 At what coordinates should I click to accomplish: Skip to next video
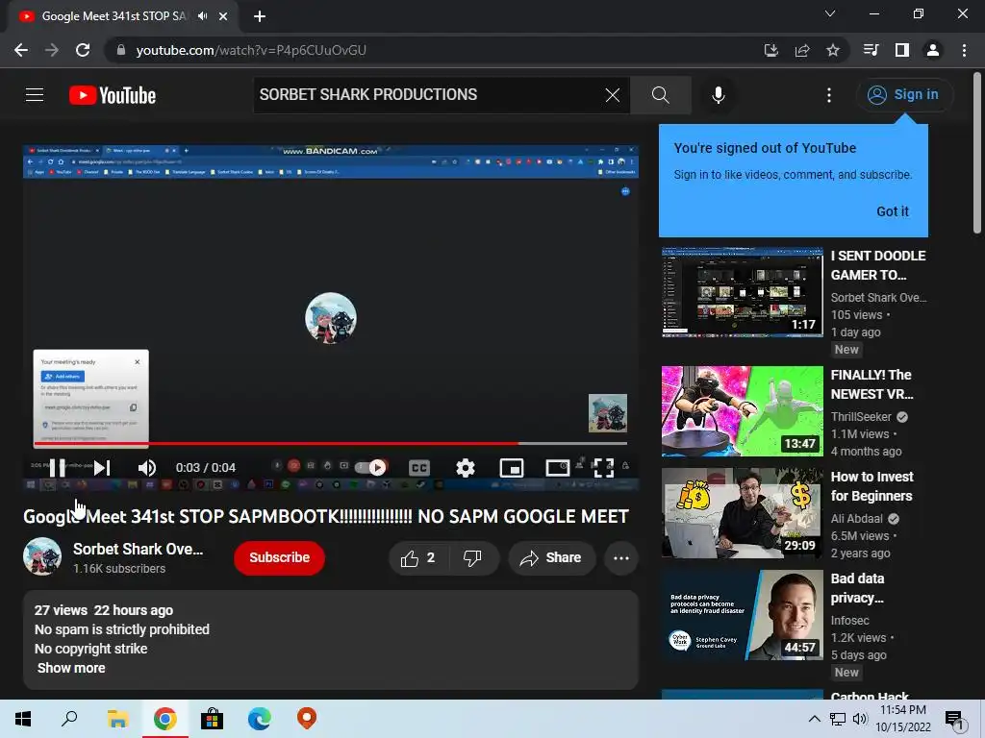tap(102, 468)
